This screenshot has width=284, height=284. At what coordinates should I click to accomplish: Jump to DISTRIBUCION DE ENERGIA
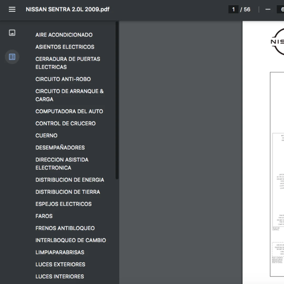click(70, 180)
